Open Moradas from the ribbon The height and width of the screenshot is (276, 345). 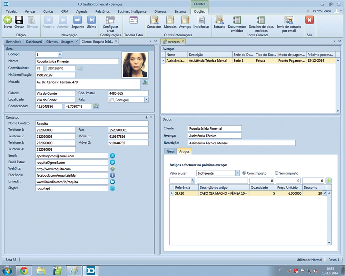point(170,20)
